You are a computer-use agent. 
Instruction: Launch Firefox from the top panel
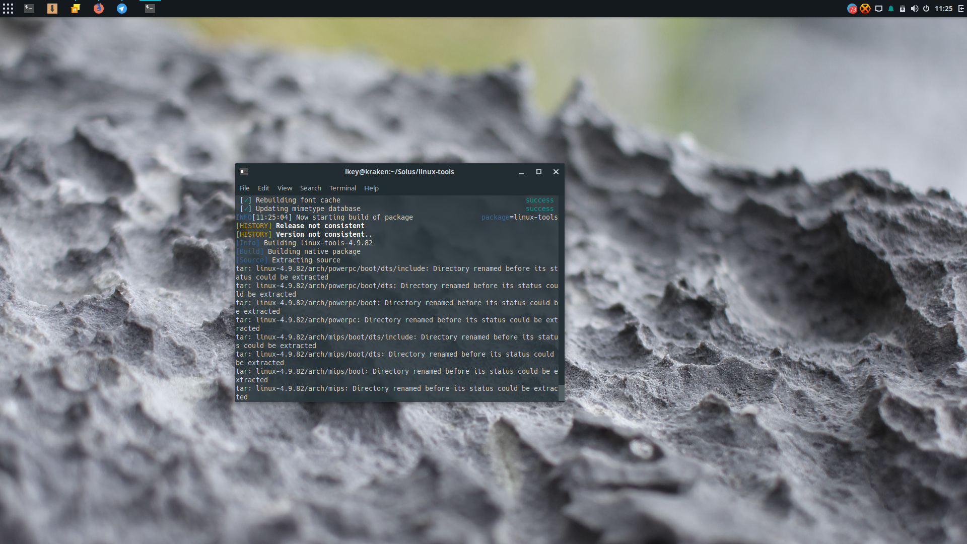tap(99, 9)
